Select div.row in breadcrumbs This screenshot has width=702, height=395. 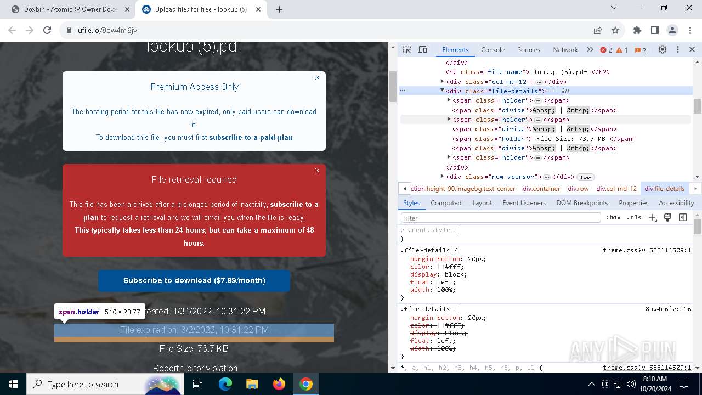[x=578, y=188]
